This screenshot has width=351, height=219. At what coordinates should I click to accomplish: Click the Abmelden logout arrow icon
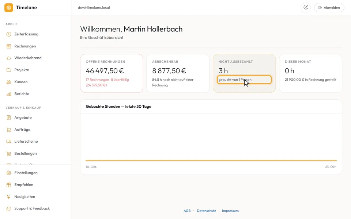coord(320,8)
